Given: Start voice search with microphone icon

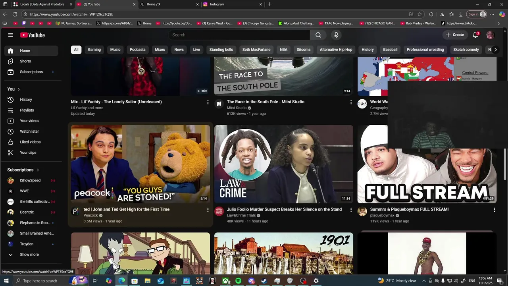Looking at the screenshot, I should 336,35.
